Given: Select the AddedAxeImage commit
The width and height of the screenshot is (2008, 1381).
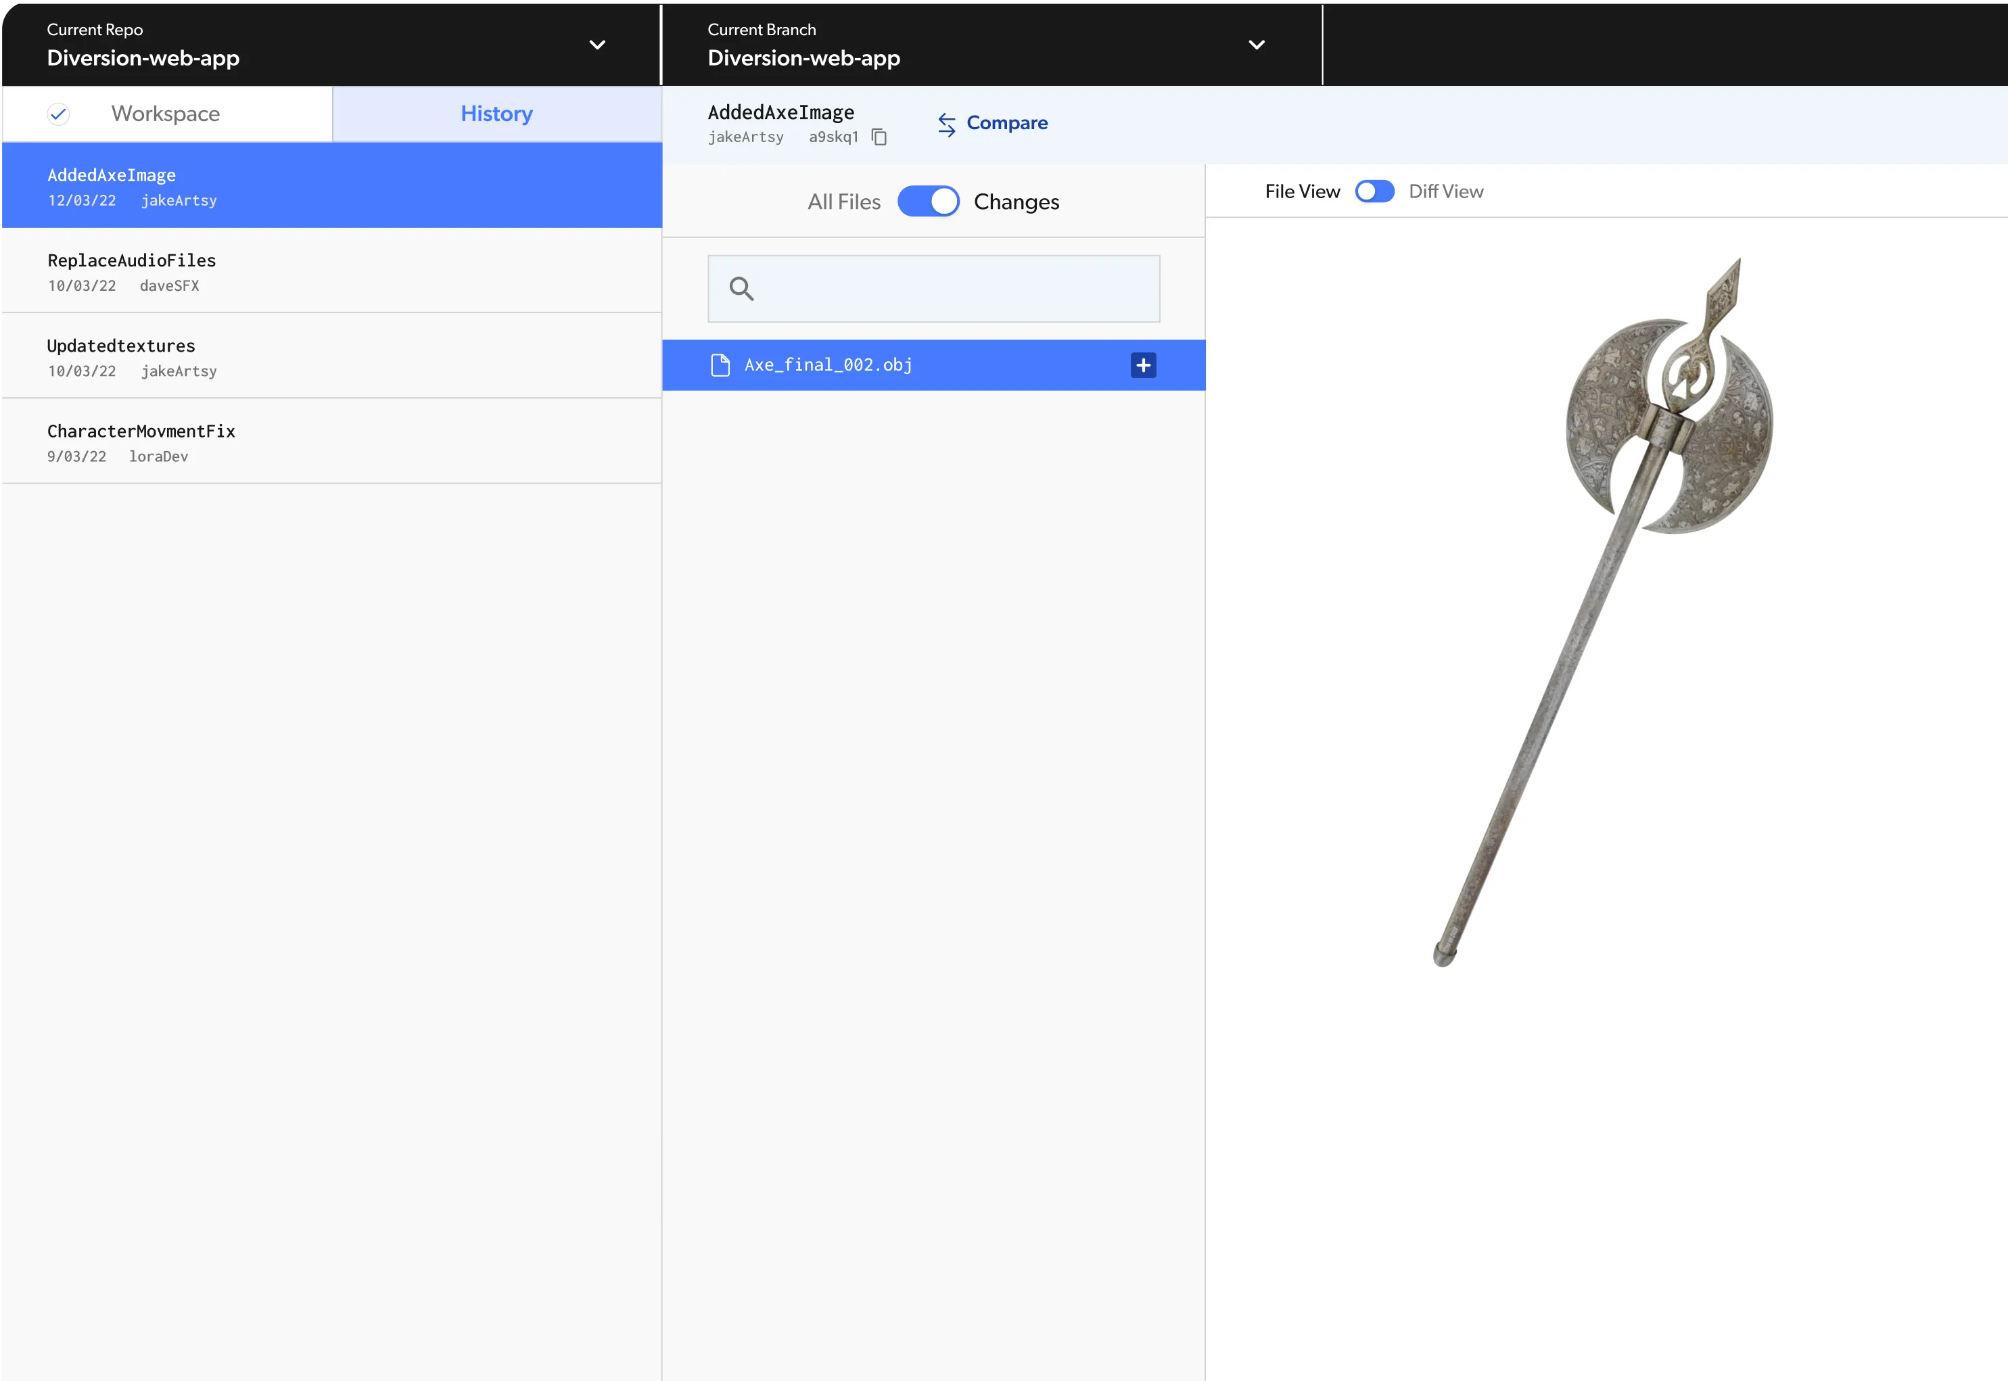Looking at the screenshot, I should pos(332,185).
